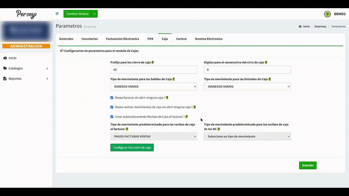The image size is (349, 196).
Task: Uncheck Desea facturar sin abrir ninguna caja
Action: point(112,97)
